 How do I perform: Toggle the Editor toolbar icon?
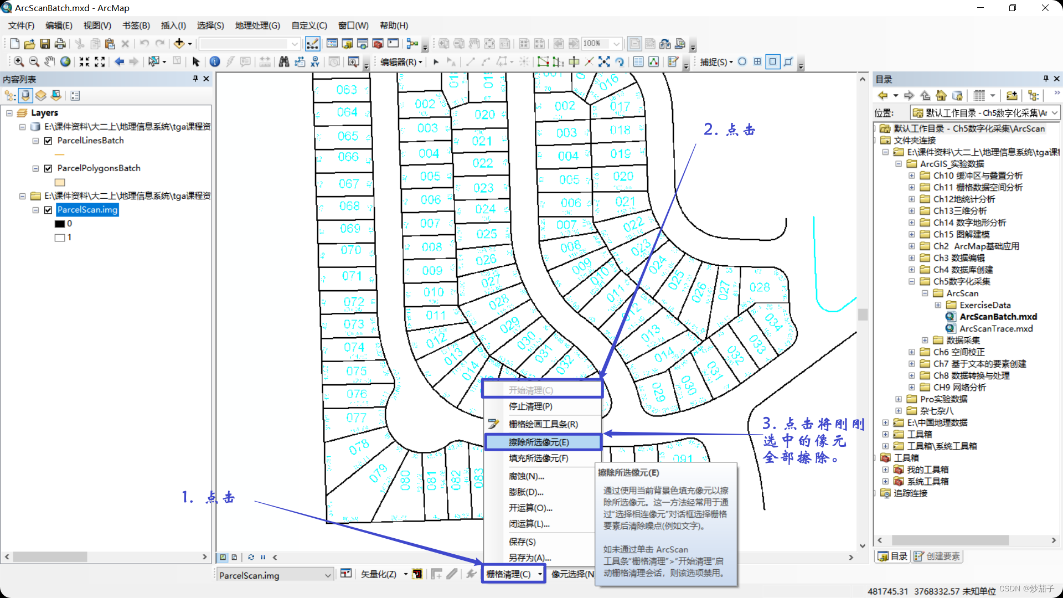pos(312,44)
